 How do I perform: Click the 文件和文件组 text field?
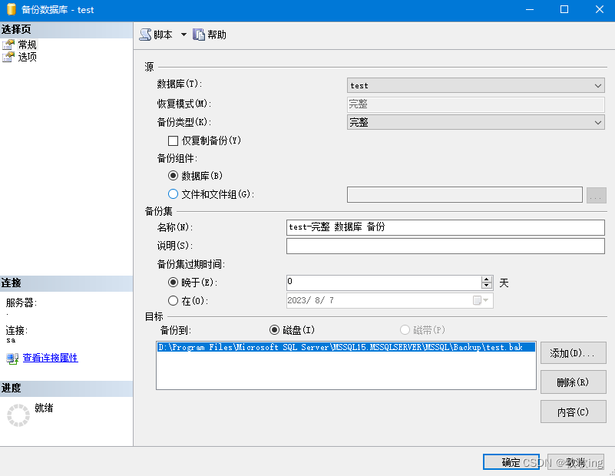tap(465, 194)
